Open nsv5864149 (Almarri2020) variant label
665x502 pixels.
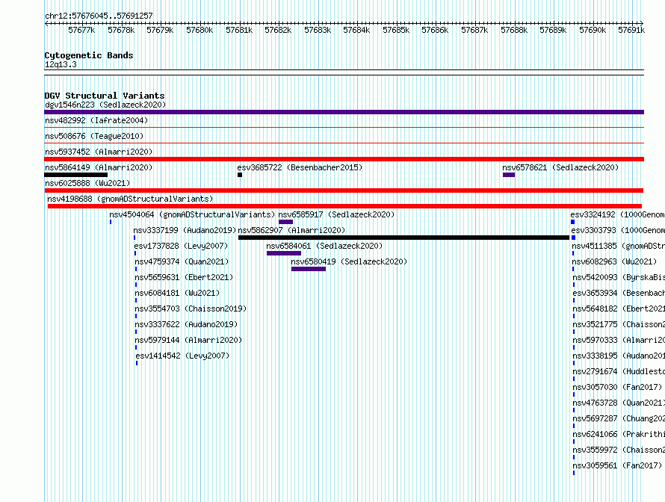(99, 167)
